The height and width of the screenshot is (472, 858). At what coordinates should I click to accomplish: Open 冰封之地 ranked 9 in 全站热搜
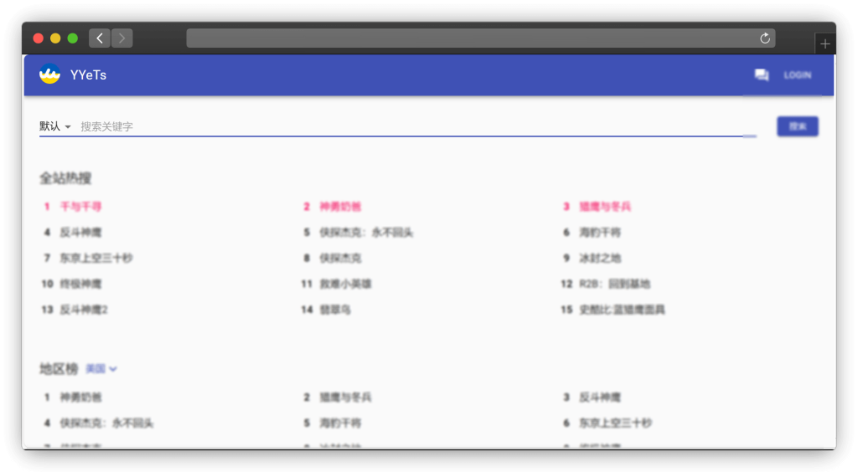pos(600,258)
